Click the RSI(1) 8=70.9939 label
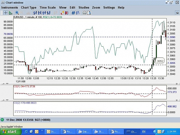This screenshot has width=180, height=135. click(x=52, y=17)
